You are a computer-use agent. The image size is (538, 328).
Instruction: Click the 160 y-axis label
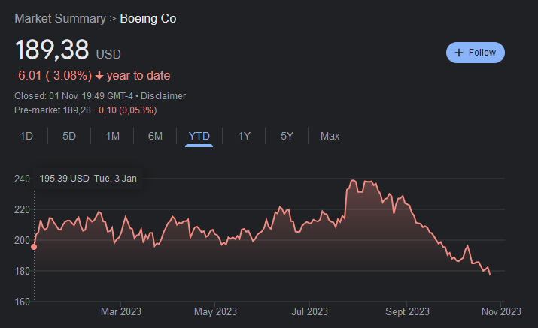pyautogui.click(x=22, y=302)
